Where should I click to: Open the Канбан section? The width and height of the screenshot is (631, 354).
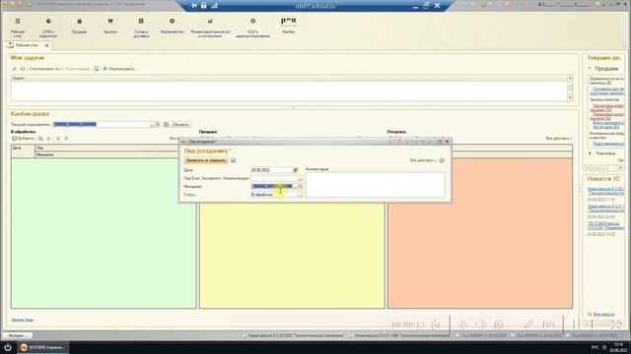[288, 25]
